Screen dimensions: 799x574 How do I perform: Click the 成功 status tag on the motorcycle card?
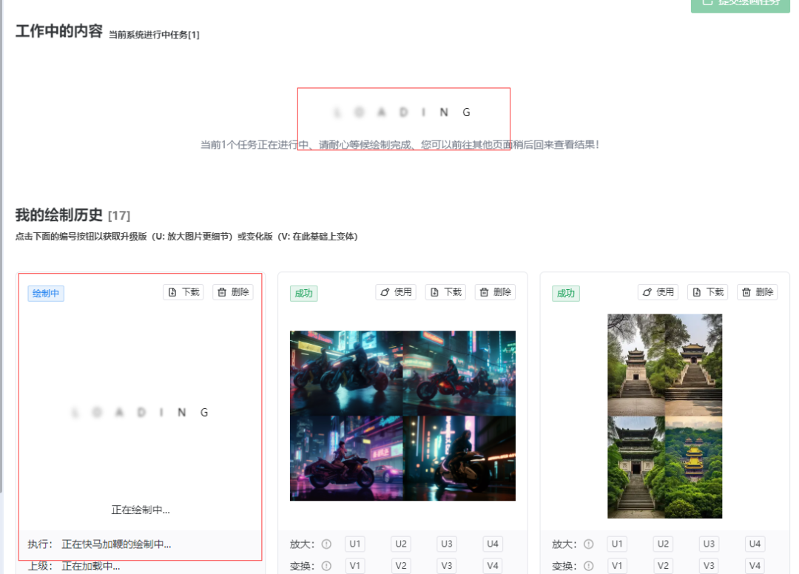click(x=303, y=292)
